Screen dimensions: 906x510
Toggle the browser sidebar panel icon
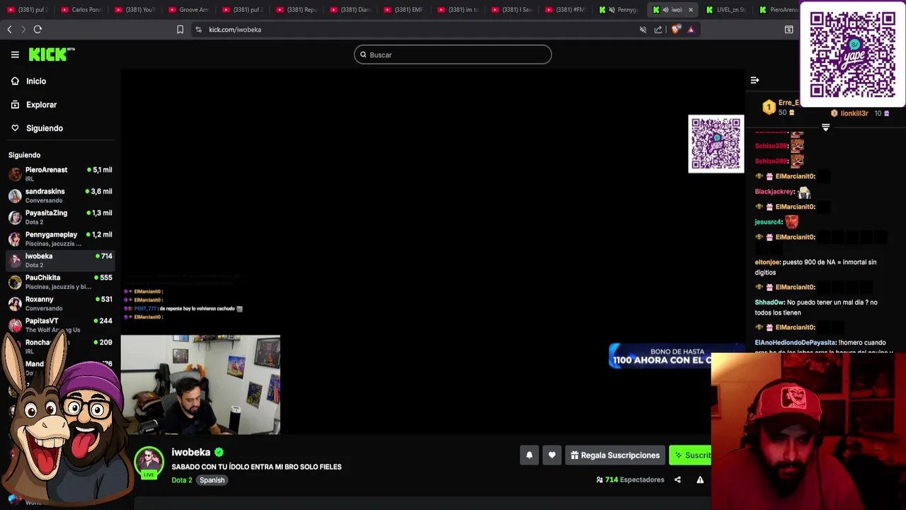pyautogui.click(x=789, y=29)
